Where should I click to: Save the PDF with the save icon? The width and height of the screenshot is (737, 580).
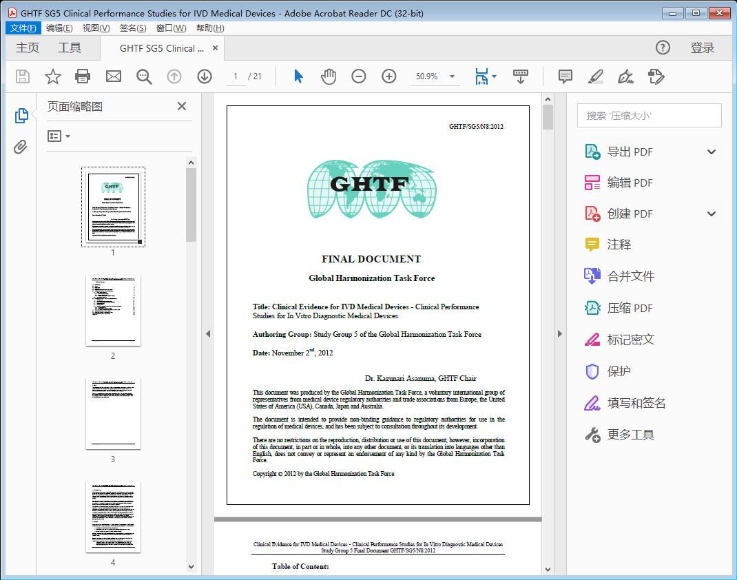pos(21,76)
